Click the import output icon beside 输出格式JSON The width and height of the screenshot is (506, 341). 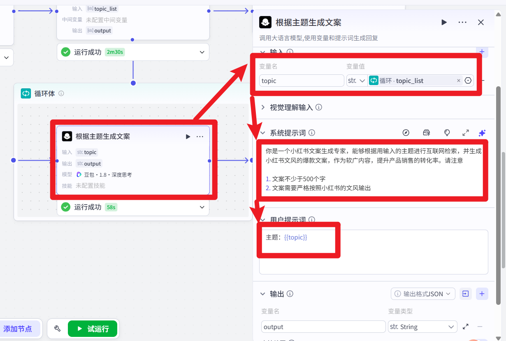465,294
